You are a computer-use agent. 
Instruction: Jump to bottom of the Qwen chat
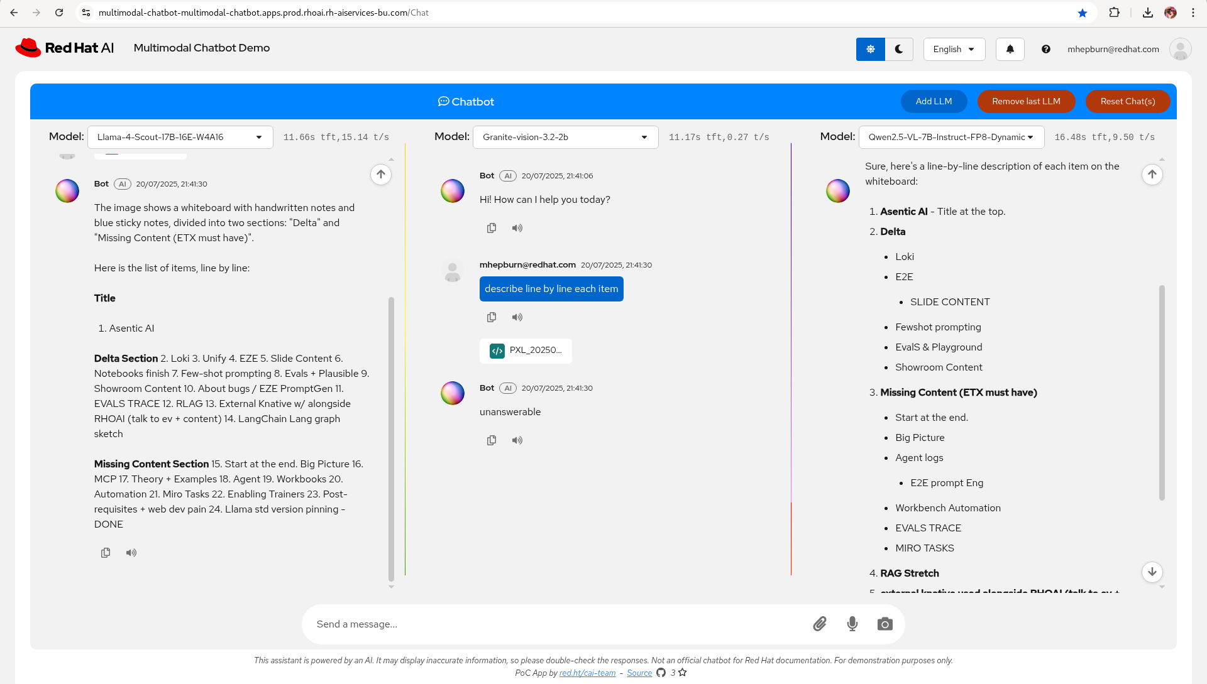(x=1152, y=572)
